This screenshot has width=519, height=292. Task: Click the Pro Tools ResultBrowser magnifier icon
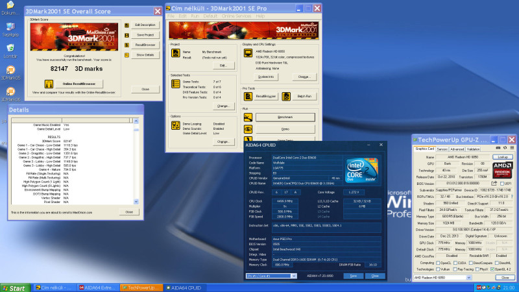click(x=248, y=96)
